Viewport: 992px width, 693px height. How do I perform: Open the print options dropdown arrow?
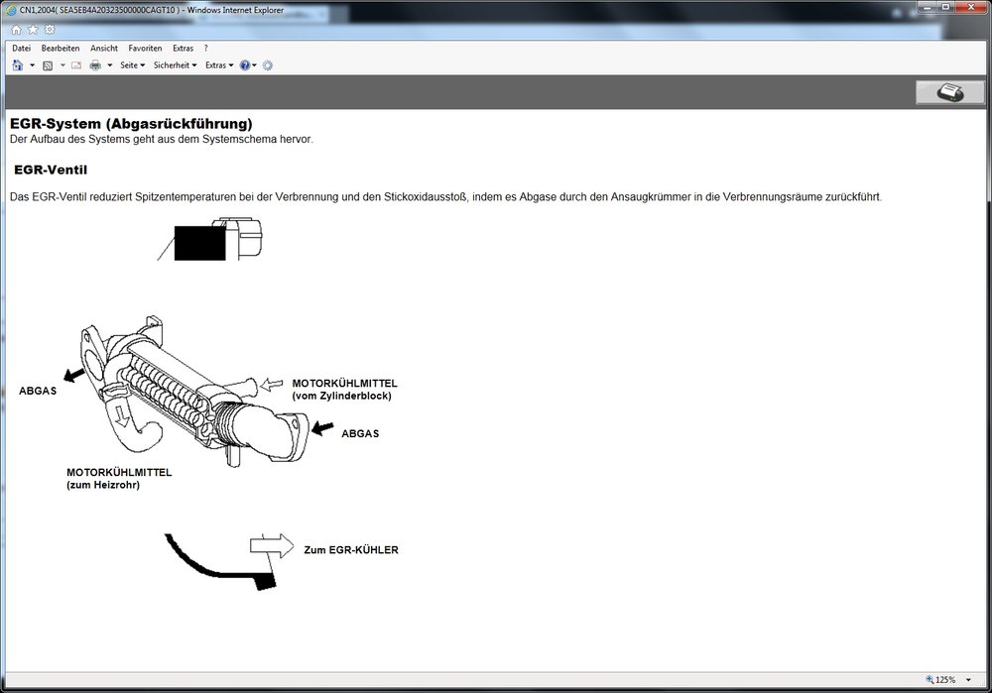[109, 65]
